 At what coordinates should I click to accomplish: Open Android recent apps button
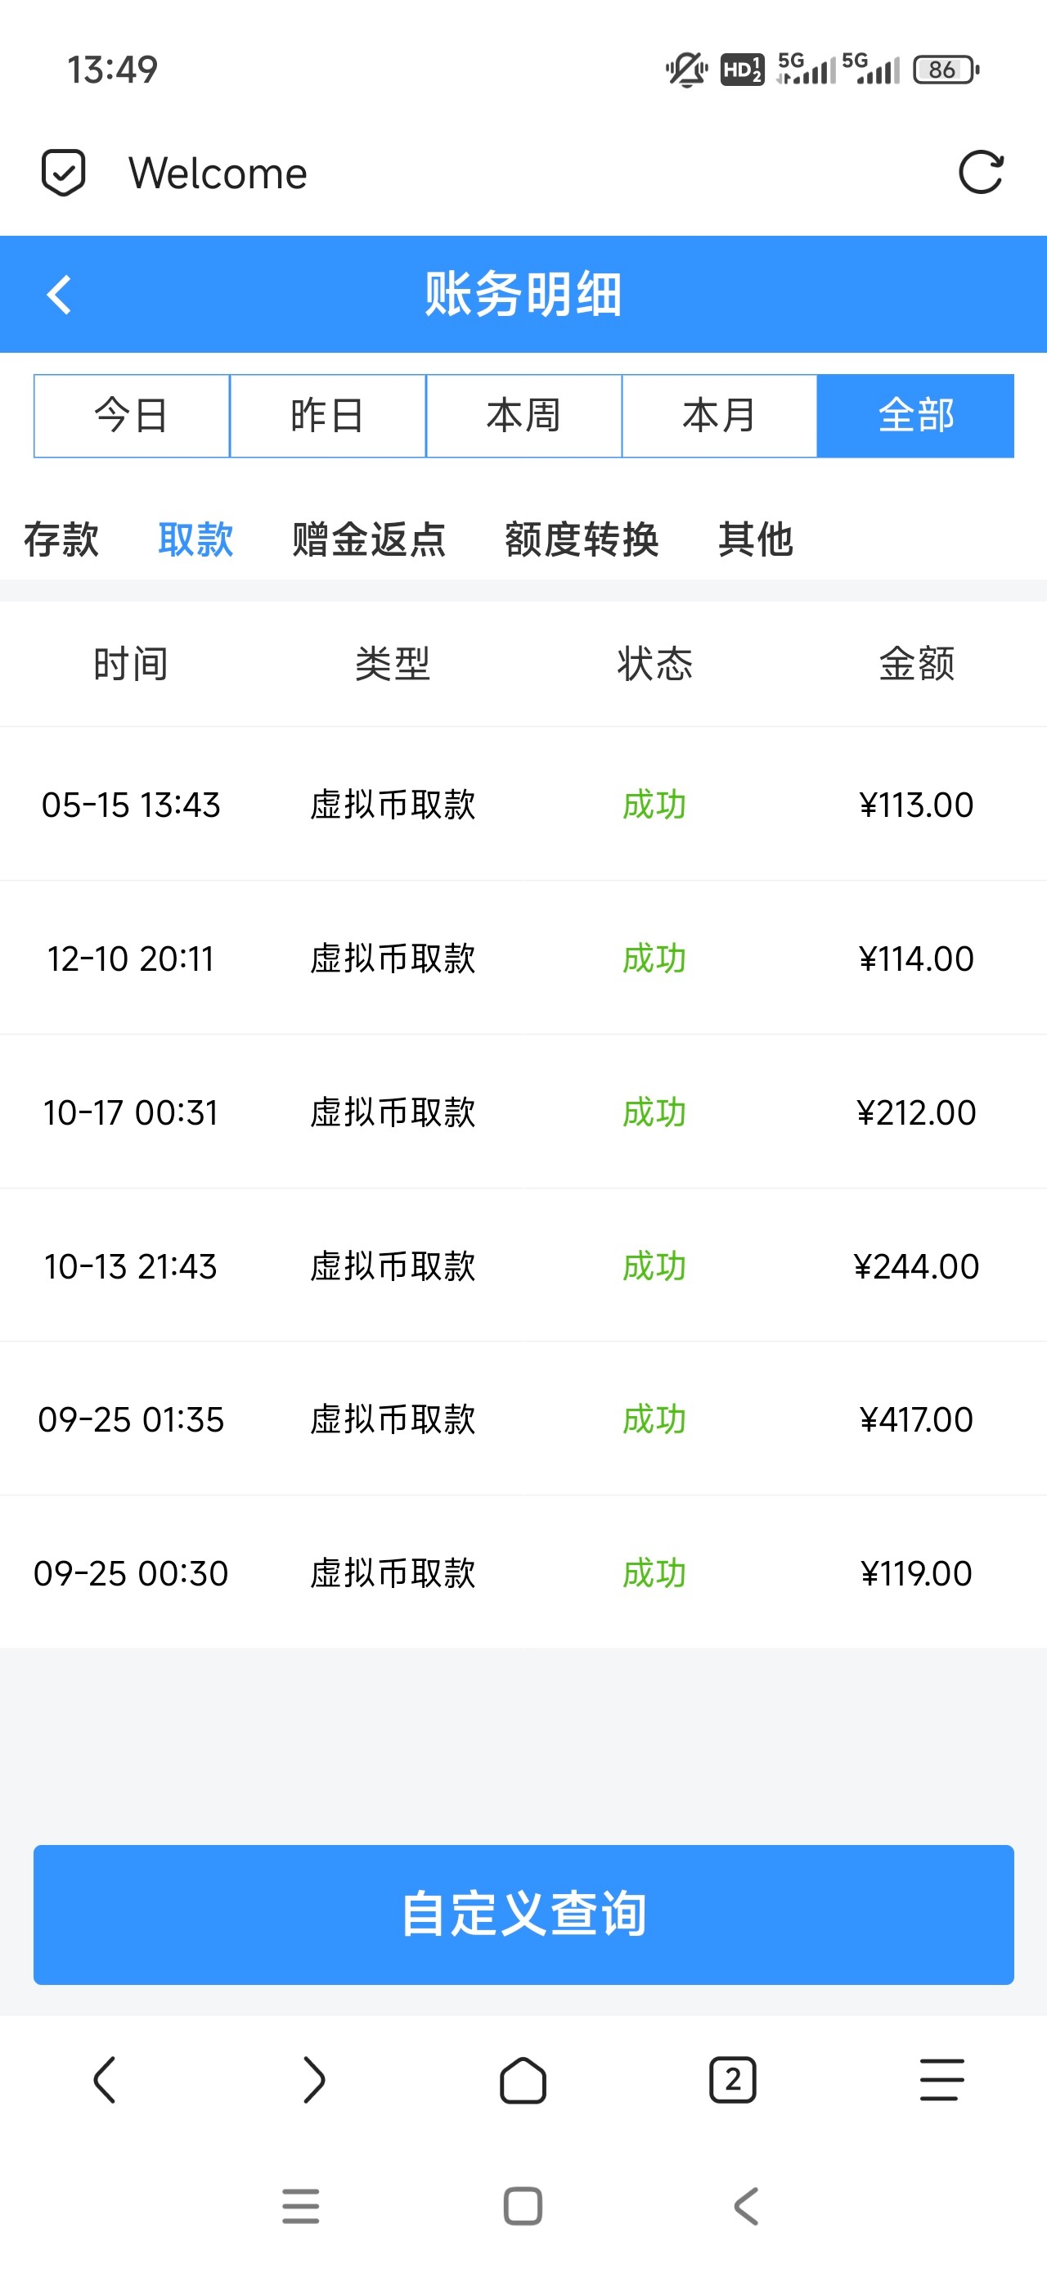point(300,2206)
